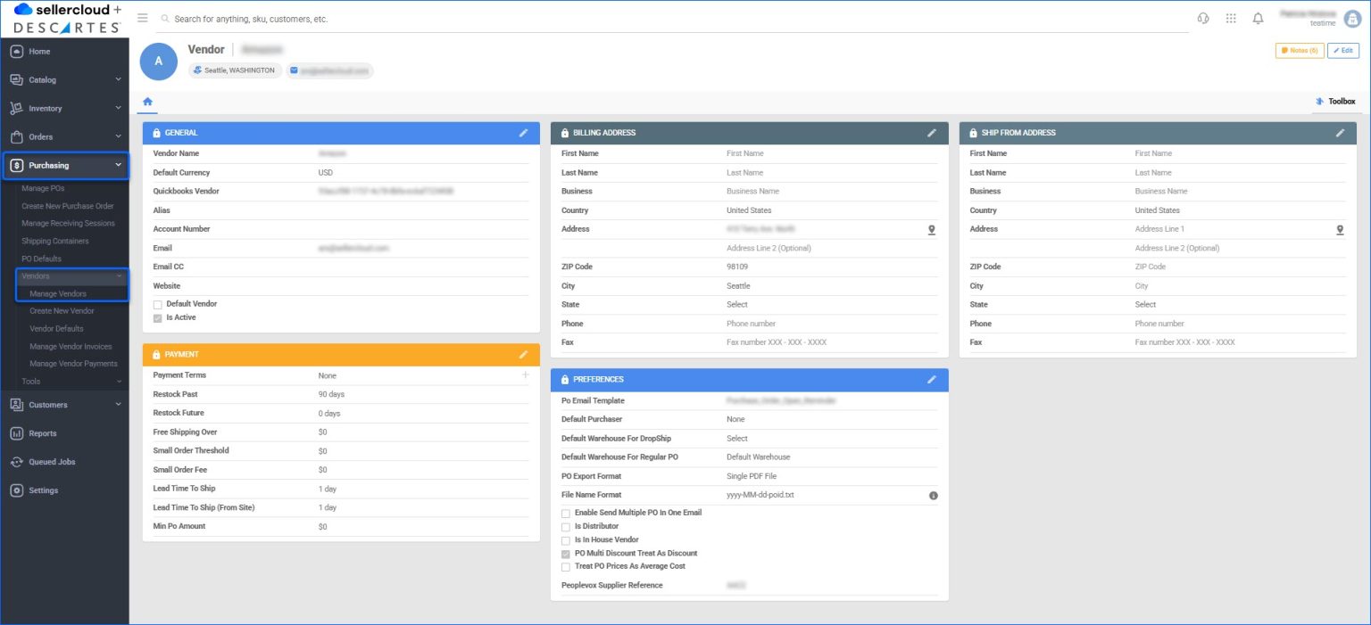Image resolution: width=1371 pixels, height=625 pixels.
Task: Open the notifications bell
Action: (1258, 18)
